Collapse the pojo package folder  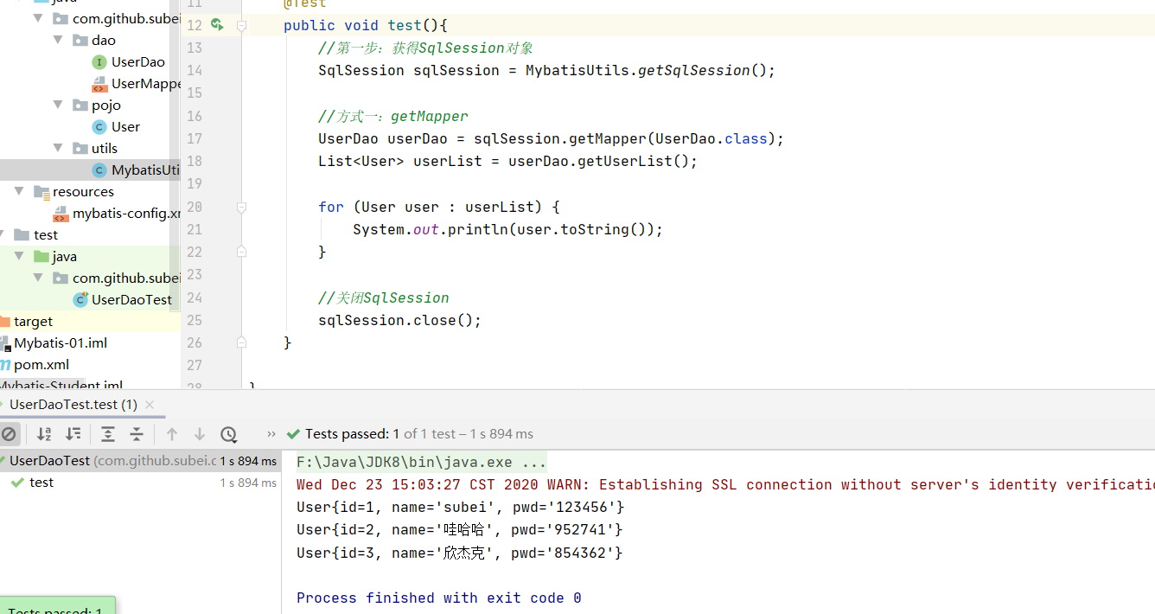(x=58, y=105)
